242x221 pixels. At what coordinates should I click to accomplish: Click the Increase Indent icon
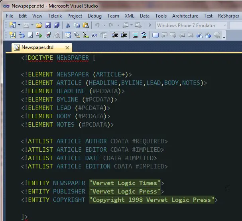pyautogui.click(x=124, y=35)
